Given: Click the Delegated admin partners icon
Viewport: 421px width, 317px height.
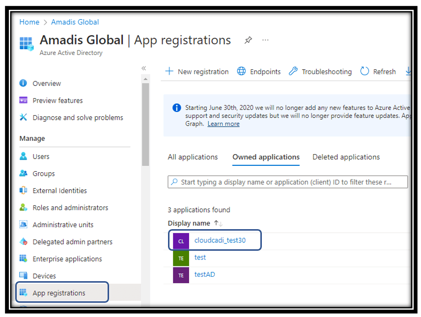Looking at the screenshot, I should click(24, 241).
